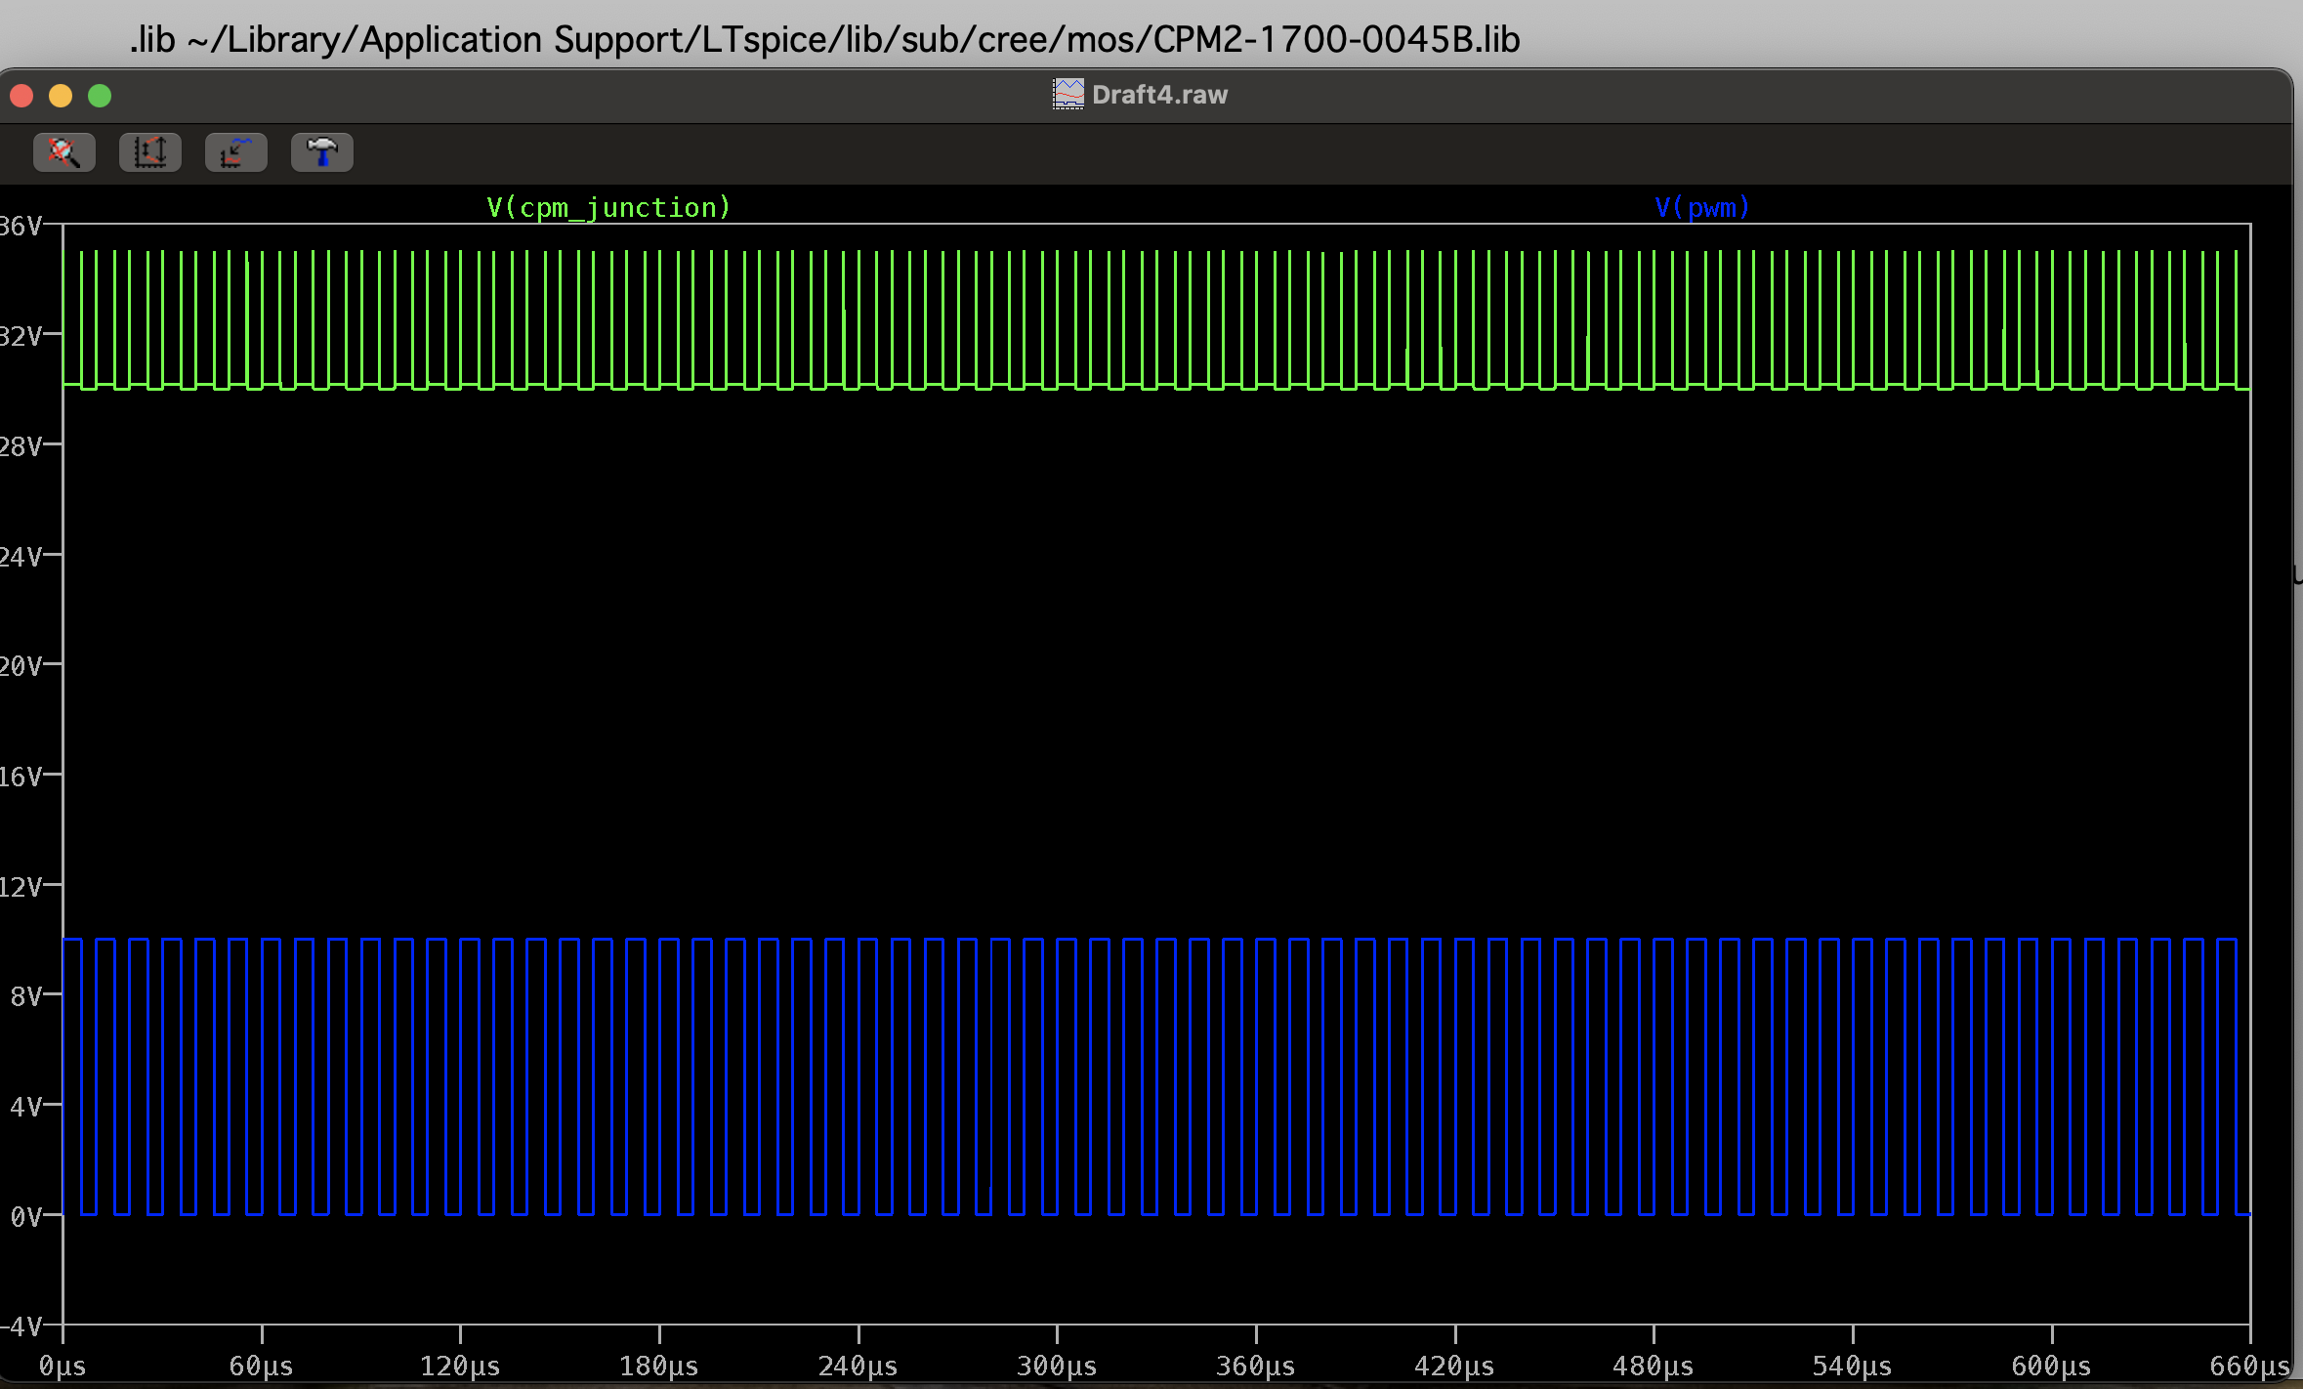Click the 600µs time axis label
This screenshot has width=2303, height=1389.
[x=2051, y=1366]
